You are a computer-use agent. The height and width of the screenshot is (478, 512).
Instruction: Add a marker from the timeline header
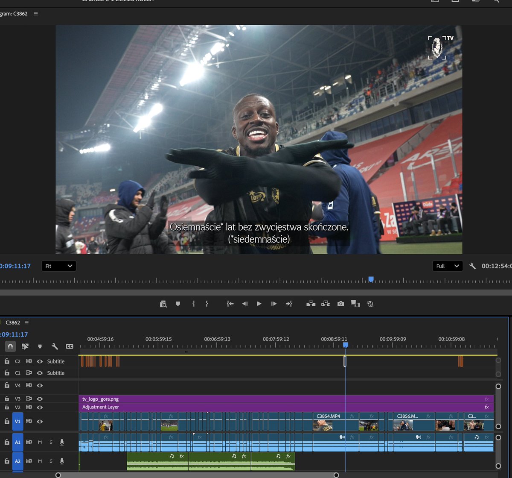(40, 346)
